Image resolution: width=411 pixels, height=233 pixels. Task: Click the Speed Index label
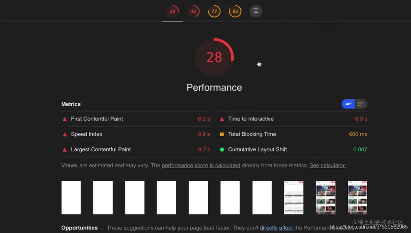tap(87, 134)
